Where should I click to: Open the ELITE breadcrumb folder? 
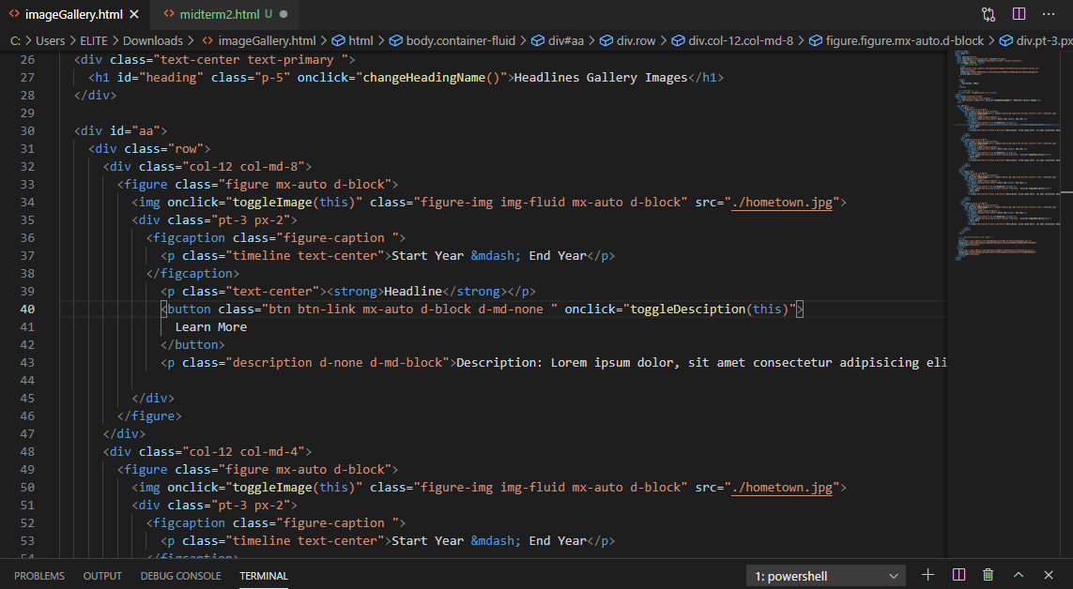[94, 41]
